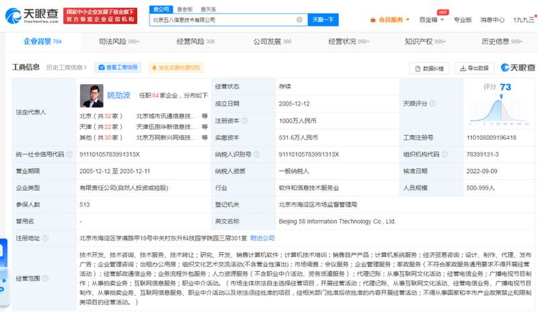538x312 pixels.
Task: Click help icon next to 注册资本
Action: pyautogui.click(x=244, y=120)
